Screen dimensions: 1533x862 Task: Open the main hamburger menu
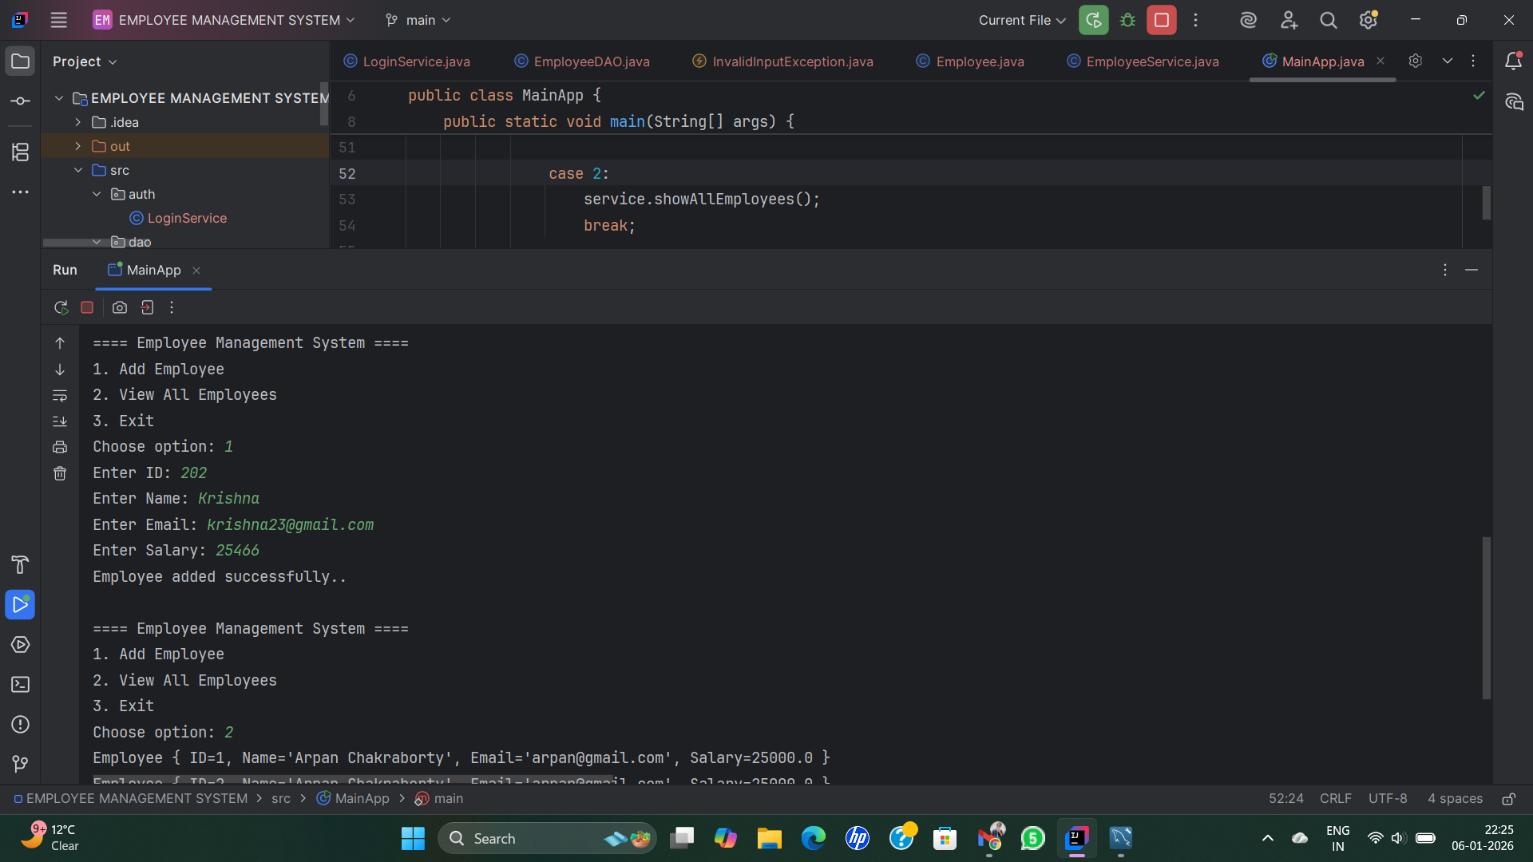[58, 20]
